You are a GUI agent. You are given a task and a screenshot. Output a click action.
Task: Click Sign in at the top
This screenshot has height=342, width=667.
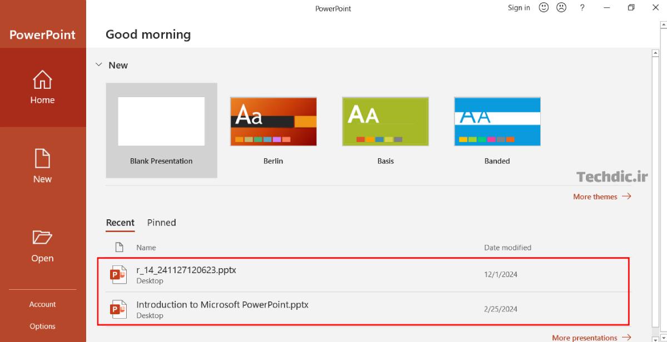click(519, 8)
